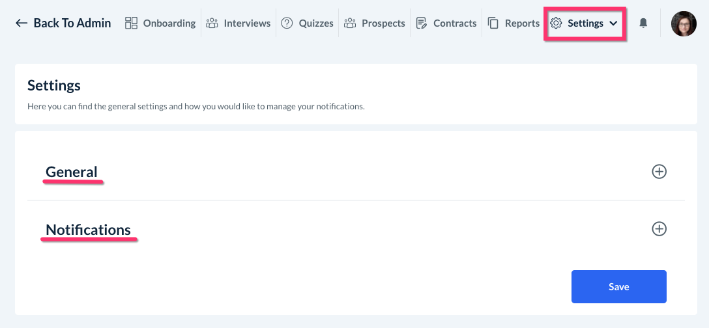Image resolution: width=709 pixels, height=328 pixels.
Task: Click the Settings gear icon
Action: (556, 23)
